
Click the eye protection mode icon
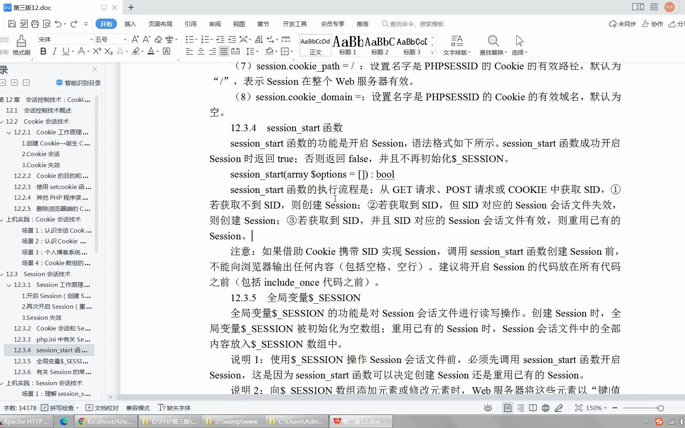tap(487, 408)
